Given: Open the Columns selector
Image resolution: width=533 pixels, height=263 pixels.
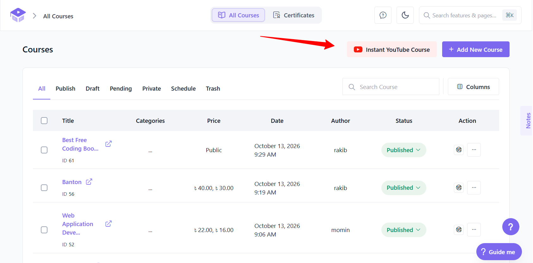Looking at the screenshot, I should [473, 87].
